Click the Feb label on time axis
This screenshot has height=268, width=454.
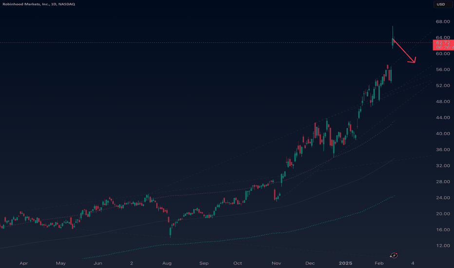point(379,263)
